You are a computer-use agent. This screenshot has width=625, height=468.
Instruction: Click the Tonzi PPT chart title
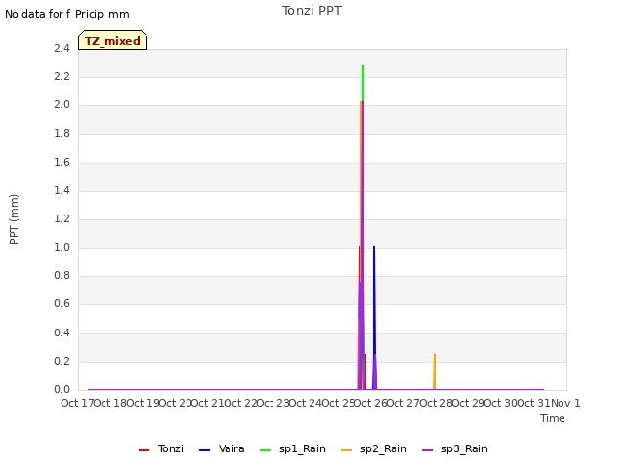coord(312,11)
